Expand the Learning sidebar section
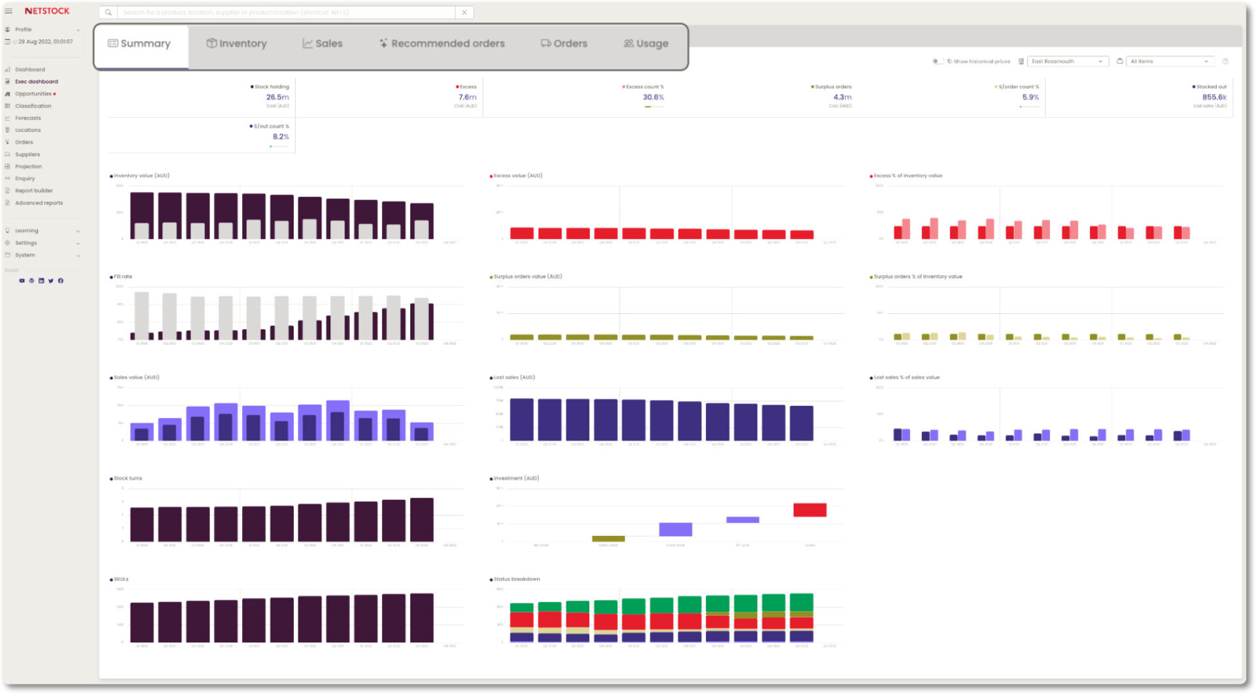The width and height of the screenshot is (1256, 694). 43,231
